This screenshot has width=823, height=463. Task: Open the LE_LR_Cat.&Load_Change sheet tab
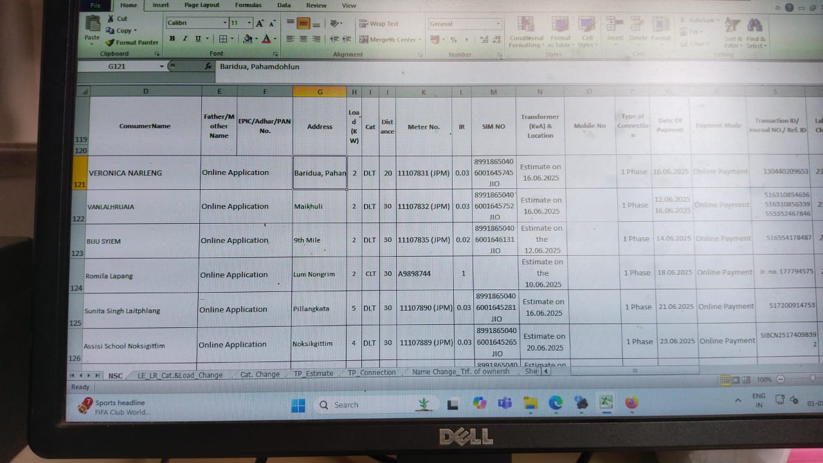coord(180,375)
